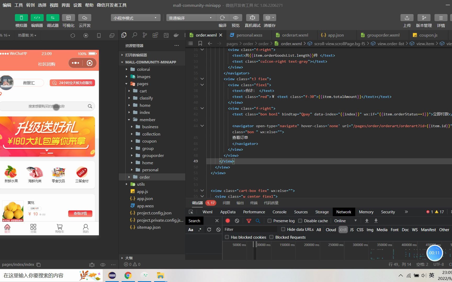This screenshot has width=452, height=282.
Task: Switch to orderart.wxml tab
Action: [x=295, y=35]
